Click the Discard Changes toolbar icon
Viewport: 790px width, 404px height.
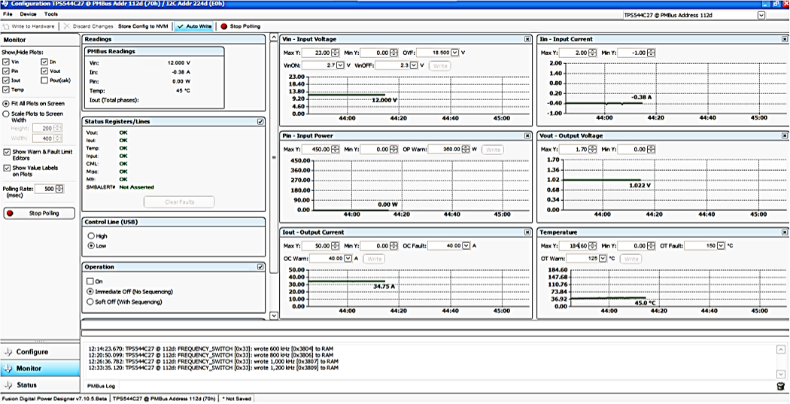[67, 26]
